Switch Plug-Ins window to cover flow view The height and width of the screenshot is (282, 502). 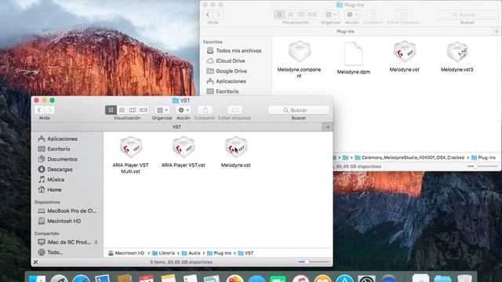pos(312,14)
